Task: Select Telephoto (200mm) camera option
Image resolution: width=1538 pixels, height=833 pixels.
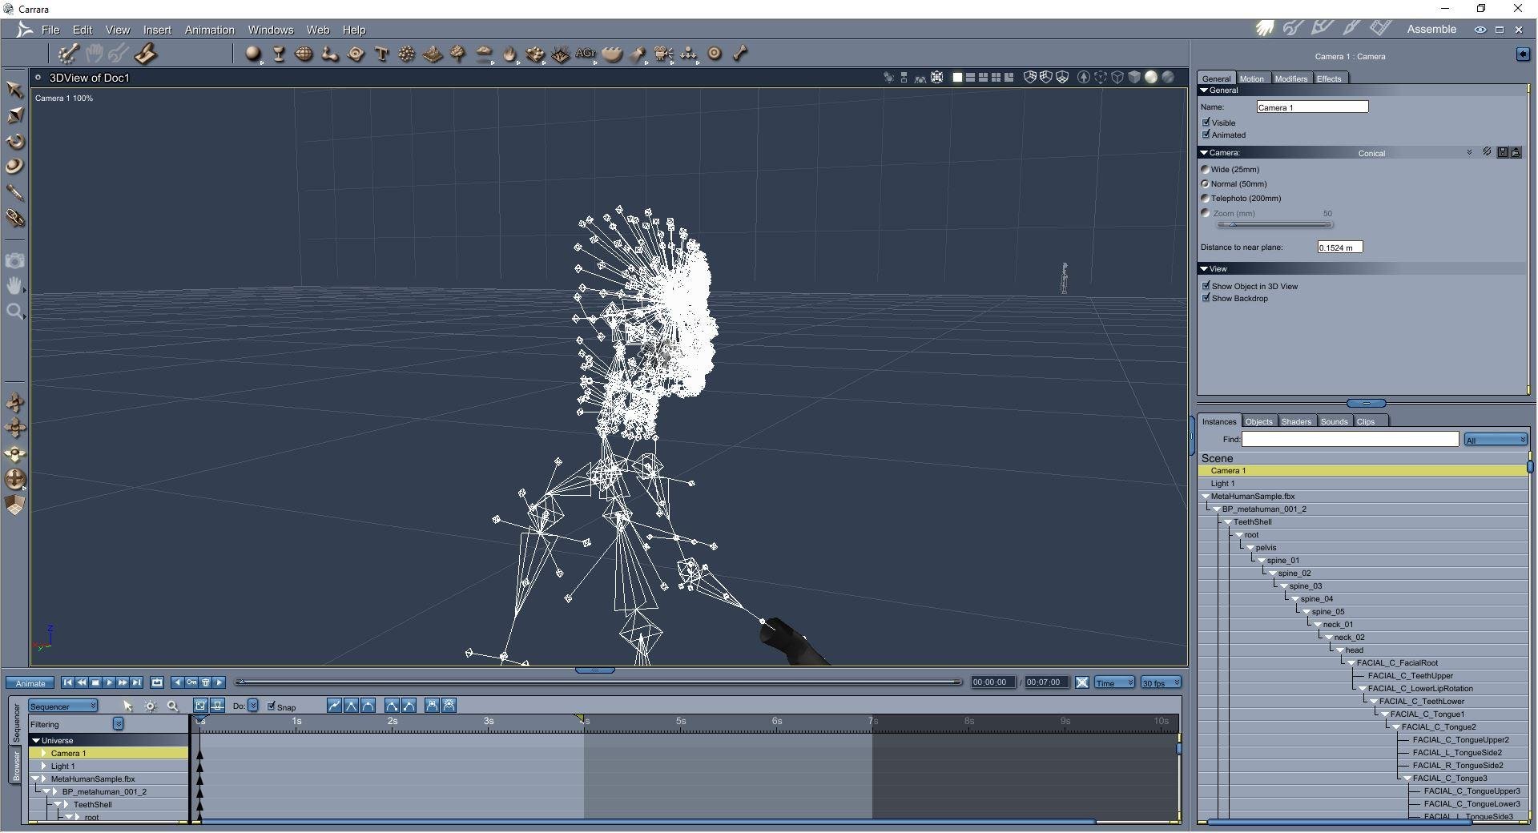Action: coord(1205,198)
